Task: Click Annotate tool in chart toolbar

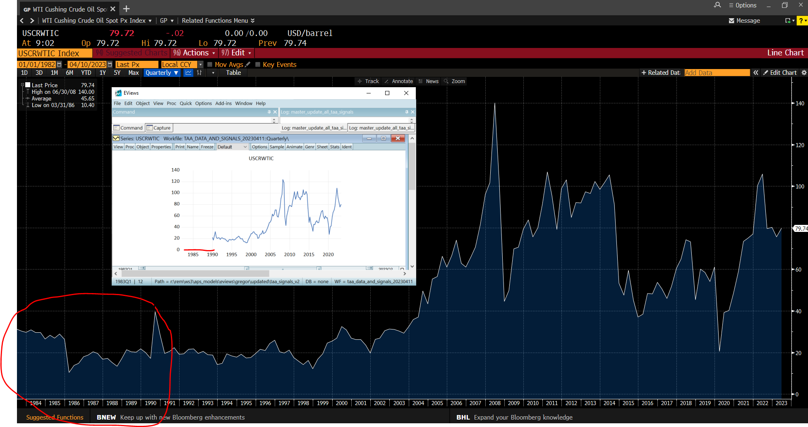Action: [398, 81]
